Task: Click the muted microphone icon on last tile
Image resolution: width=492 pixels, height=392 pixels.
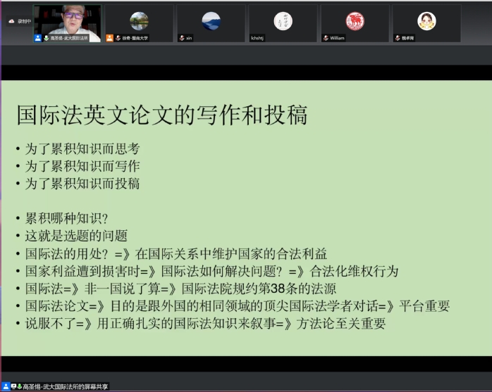Action: pyautogui.click(x=397, y=38)
